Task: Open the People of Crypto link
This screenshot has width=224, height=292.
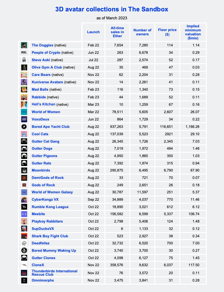Action: (x=46, y=53)
